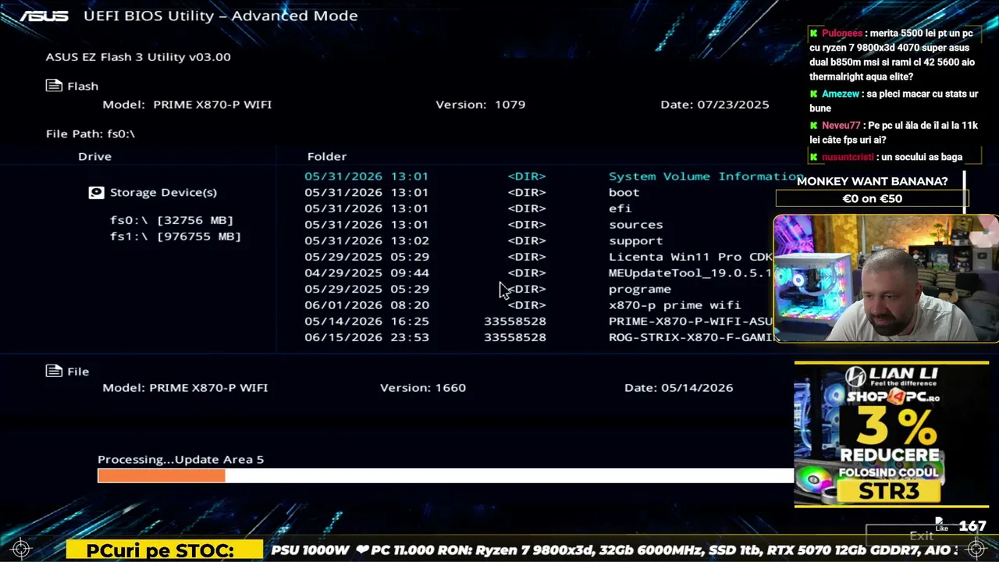Click the Flash section Version: 1079 text
999x562 pixels.
(480, 105)
